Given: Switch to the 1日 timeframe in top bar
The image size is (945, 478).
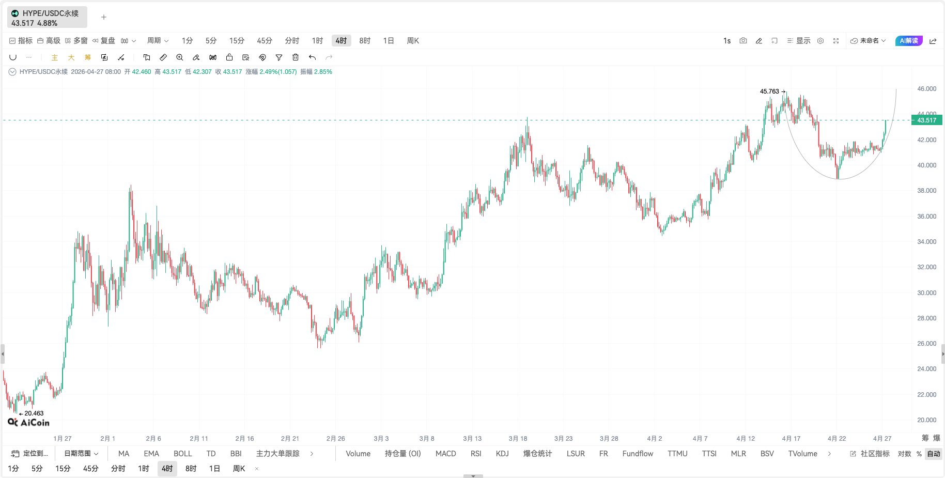Looking at the screenshot, I should 389,41.
